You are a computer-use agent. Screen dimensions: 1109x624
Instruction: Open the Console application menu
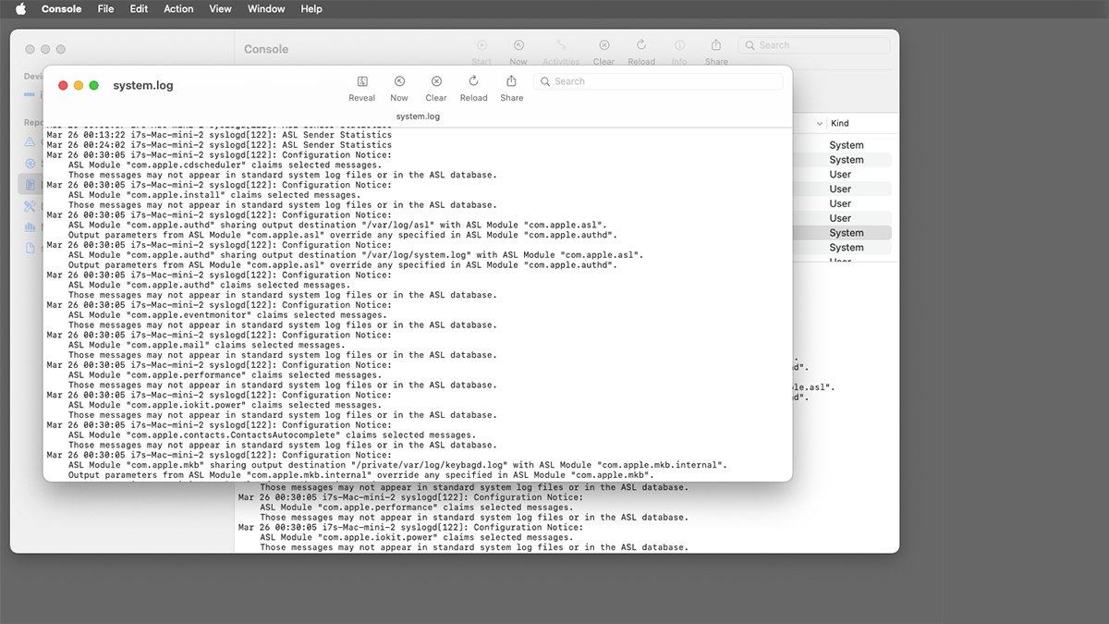coord(62,9)
